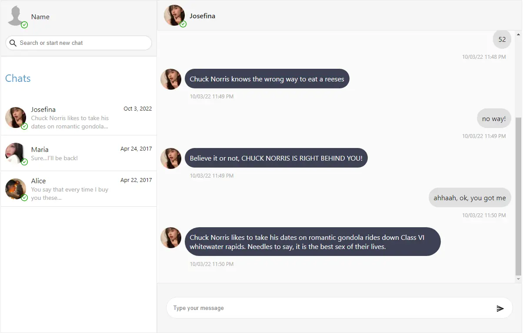Click your own profile avatar beside Name

click(16, 16)
